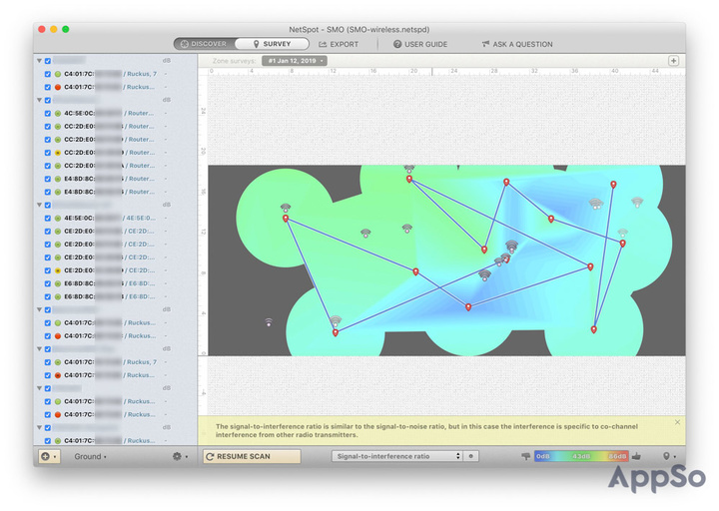The image size is (719, 511).
Task: Click yellow status icon of CC:2D:E0 Router
Action: (x=58, y=153)
